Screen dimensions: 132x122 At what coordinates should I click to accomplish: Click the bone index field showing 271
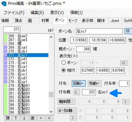12,29
